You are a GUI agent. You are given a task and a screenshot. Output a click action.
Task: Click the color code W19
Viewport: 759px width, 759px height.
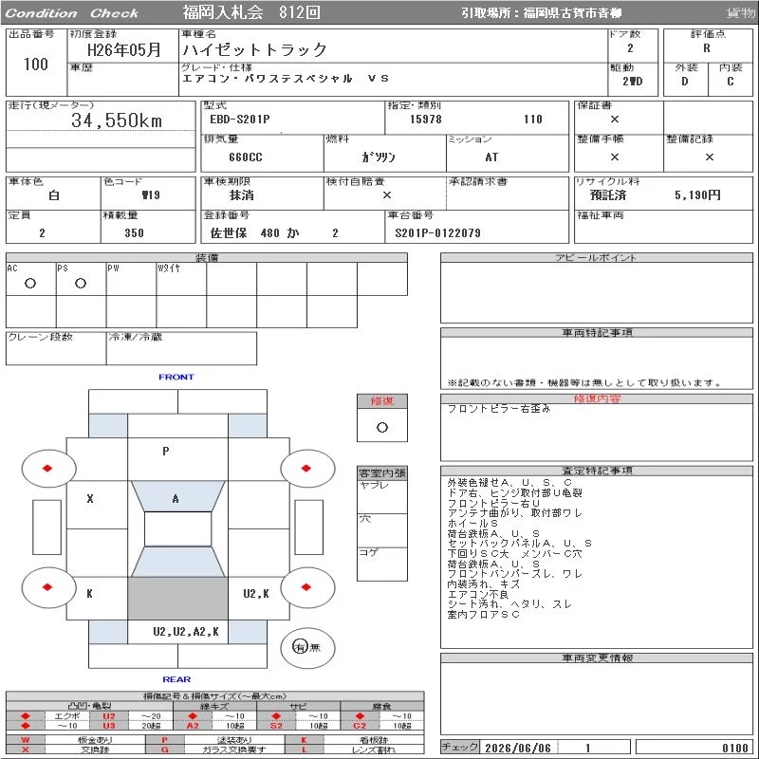[x=151, y=195]
